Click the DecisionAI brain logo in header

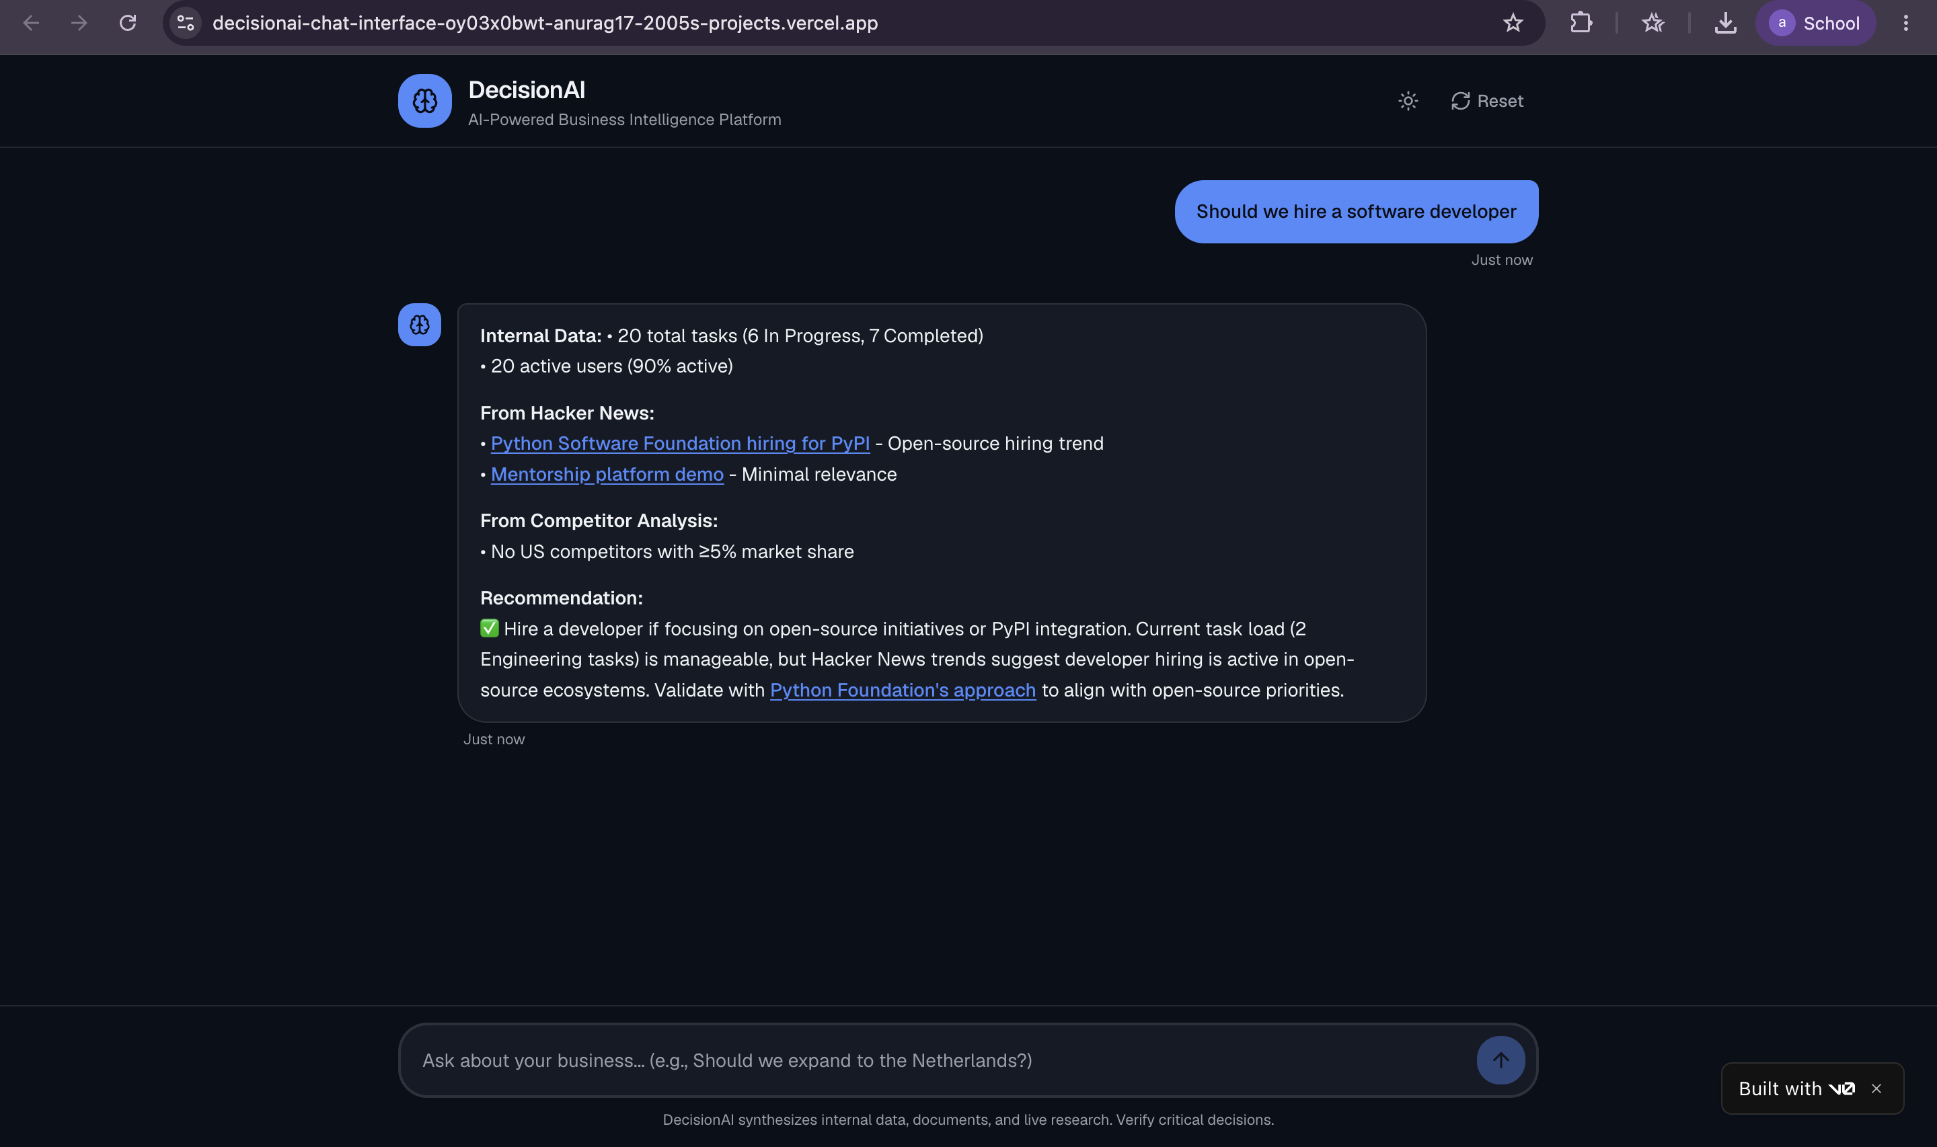[424, 100]
